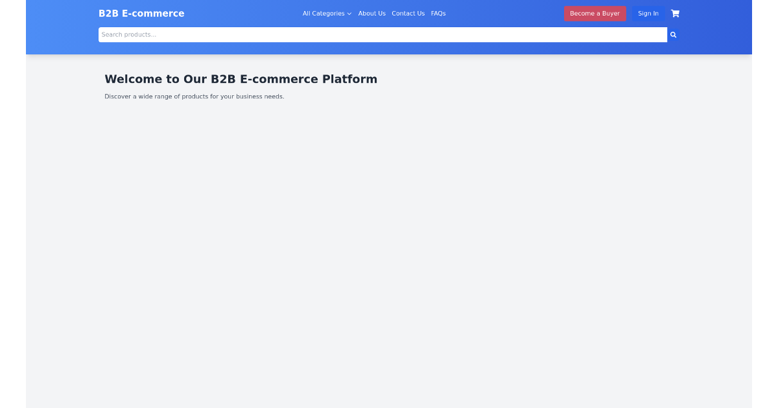Focus the Search products input field
778x408 pixels.
tap(383, 34)
